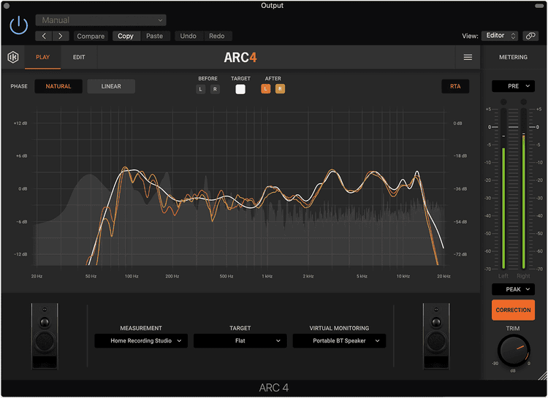Click the '1 kHz' axis label

[x=267, y=276]
